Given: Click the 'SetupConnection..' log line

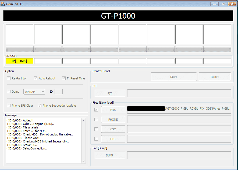Looking at the screenshot, I should point(27,148).
